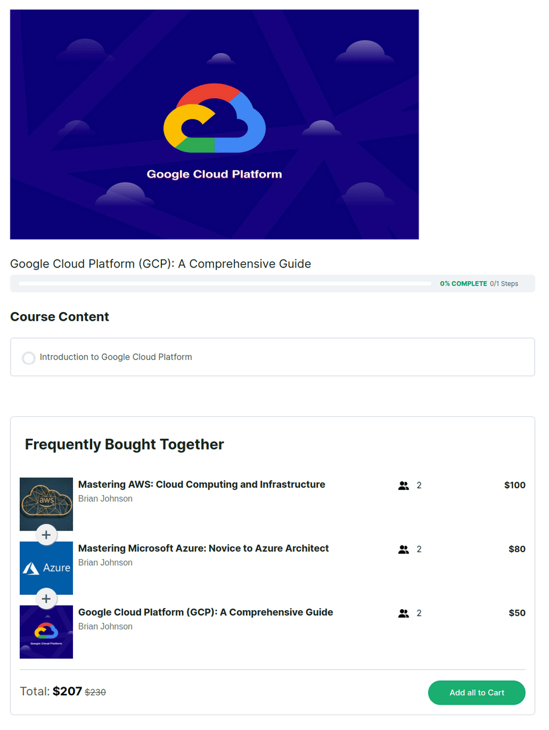Open Introduction to Google Cloud Platform lesson
The width and height of the screenshot is (549, 730).
(x=116, y=357)
